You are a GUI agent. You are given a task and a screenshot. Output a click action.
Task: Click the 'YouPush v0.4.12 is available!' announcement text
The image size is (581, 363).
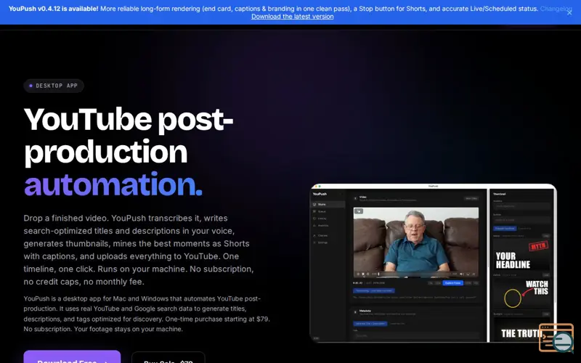coord(53,9)
